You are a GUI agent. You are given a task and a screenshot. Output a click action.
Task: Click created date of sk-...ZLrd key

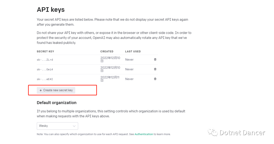click(x=110, y=59)
